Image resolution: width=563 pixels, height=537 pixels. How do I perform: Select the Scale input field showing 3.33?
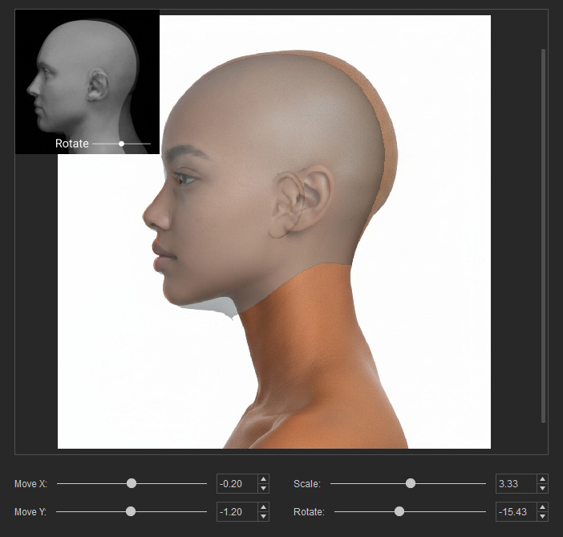coord(516,484)
